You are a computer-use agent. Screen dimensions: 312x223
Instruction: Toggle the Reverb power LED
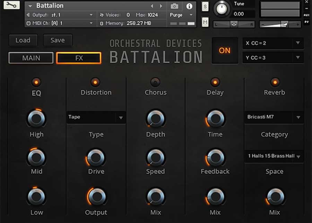(275, 82)
